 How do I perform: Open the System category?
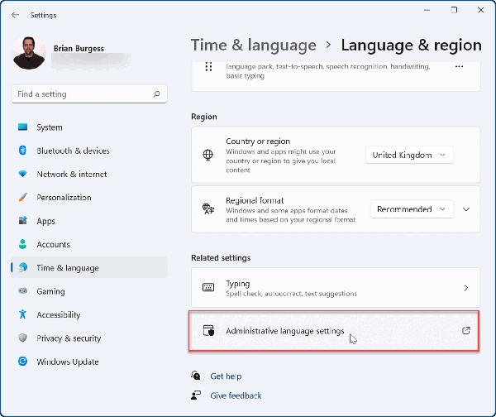(89, 127)
